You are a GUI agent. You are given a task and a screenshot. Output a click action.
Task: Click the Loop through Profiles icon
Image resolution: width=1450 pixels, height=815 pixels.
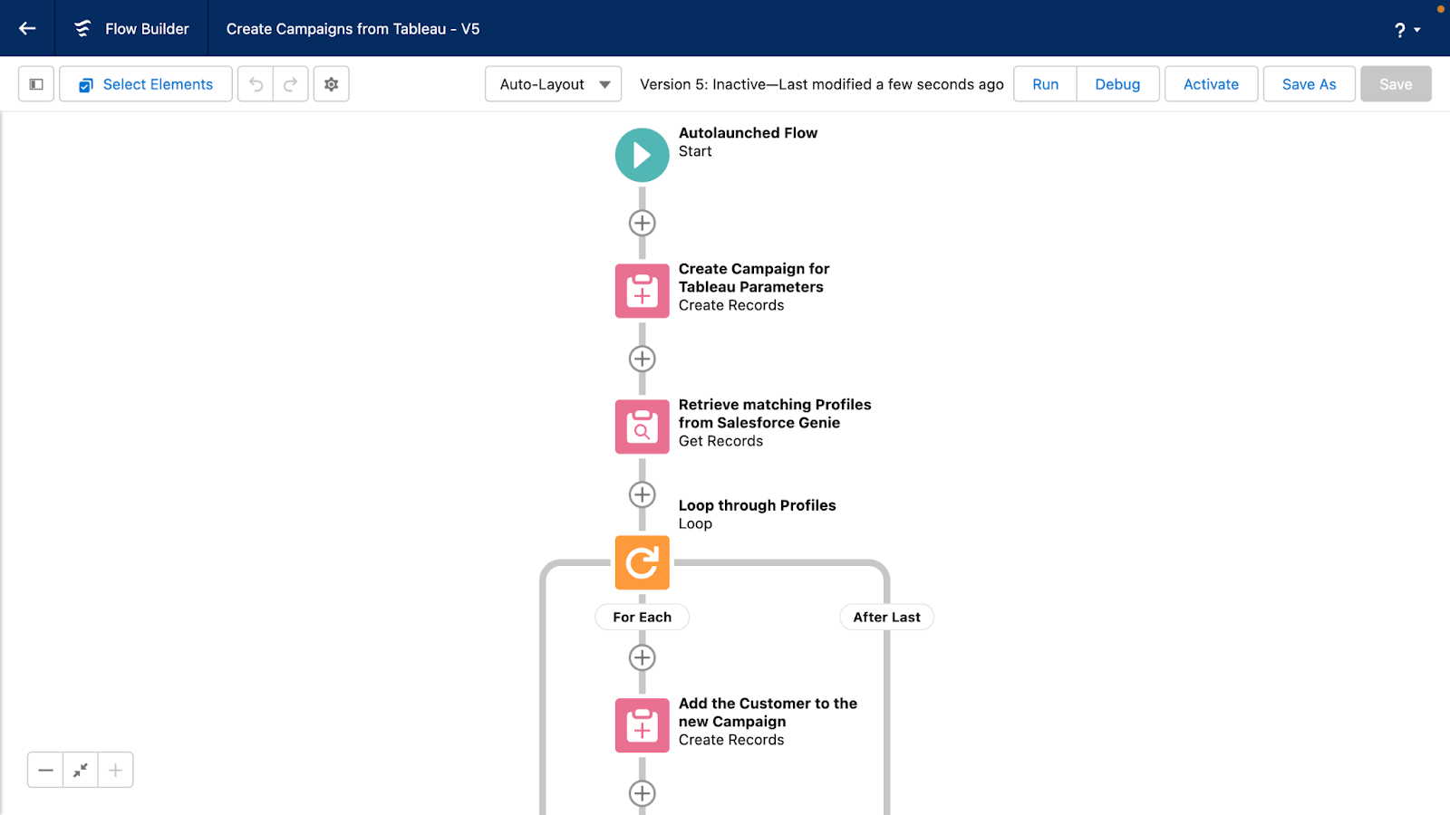point(642,562)
